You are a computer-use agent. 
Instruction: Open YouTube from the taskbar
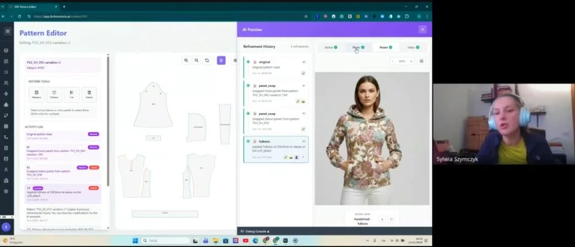pyautogui.click(x=245, y=240)
